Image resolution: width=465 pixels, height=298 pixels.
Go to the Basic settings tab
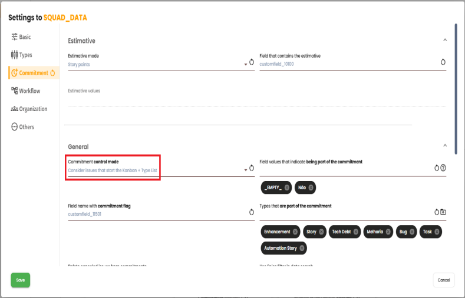[x=24, y=37]
